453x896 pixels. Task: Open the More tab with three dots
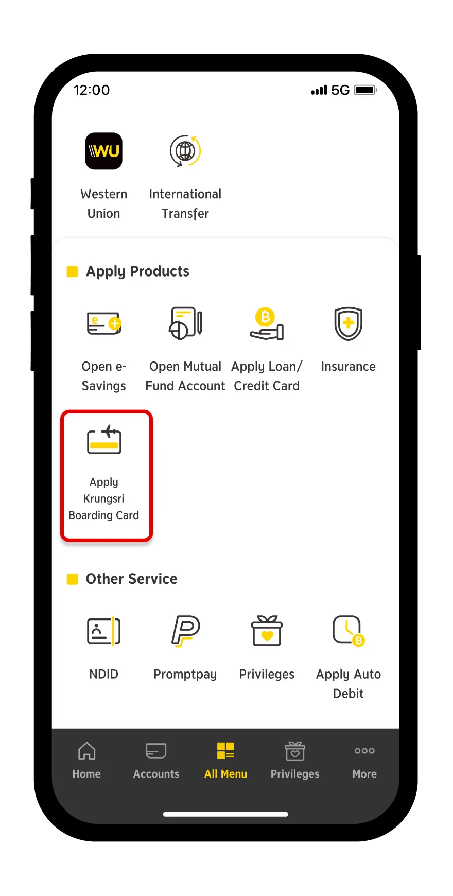click(x=364, y=761)
